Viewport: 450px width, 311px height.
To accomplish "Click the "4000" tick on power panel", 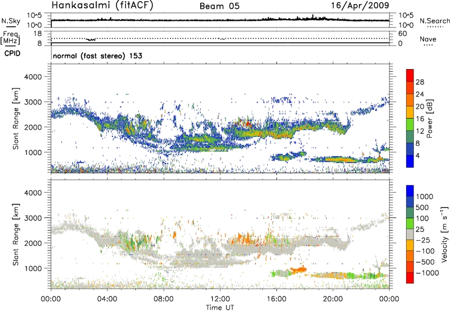I will click(x=33, y=77).
